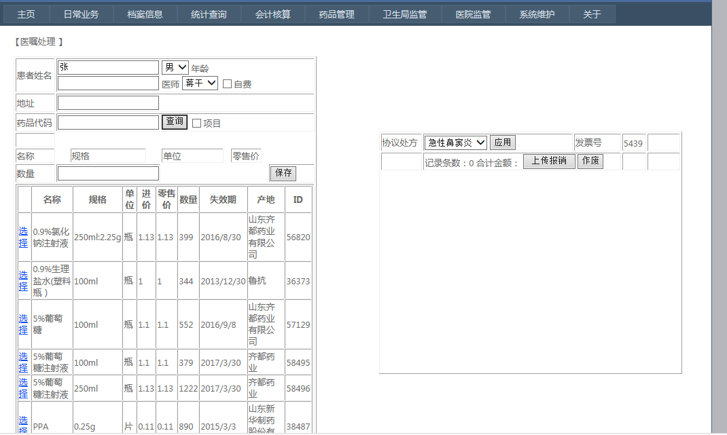The image size is (727, 435).
Task: Open the 药品管理 menu
Action: [336, 14]
